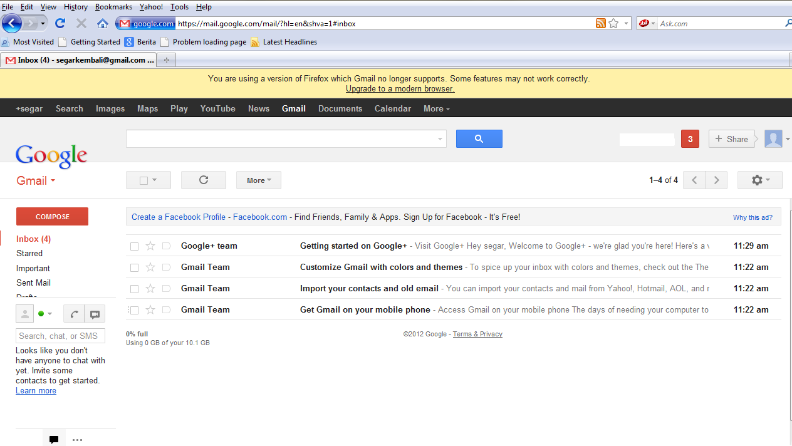
Task: Open the settings gear dropdown
Action: pyautogui.click(x=759, y=180)
